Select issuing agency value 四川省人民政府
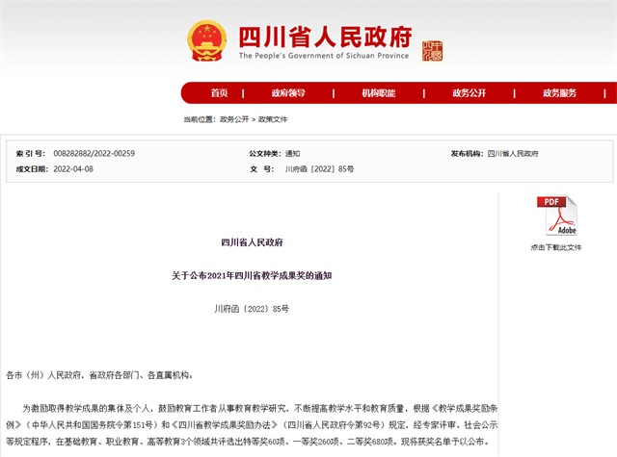The height and width of the screenshot is (457, 617). (x=513, y=154)
